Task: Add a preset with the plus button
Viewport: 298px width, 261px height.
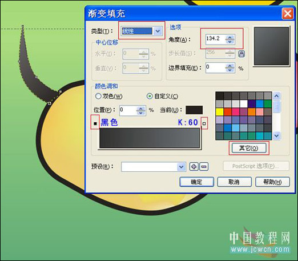Action: pos(194,167)
